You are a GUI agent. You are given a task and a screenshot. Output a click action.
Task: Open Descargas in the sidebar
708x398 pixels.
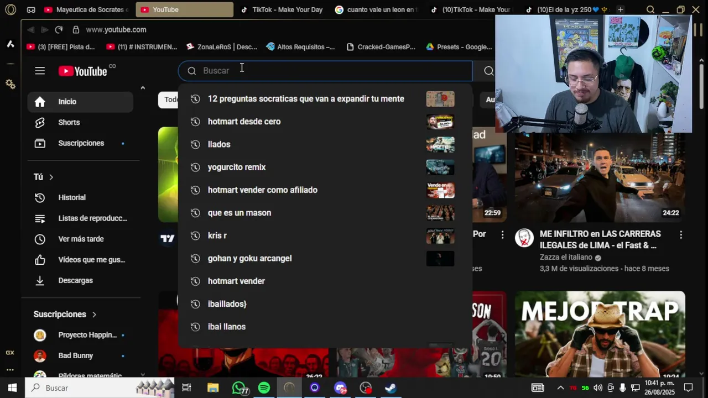pyautogui.click(x=80, y=280)
